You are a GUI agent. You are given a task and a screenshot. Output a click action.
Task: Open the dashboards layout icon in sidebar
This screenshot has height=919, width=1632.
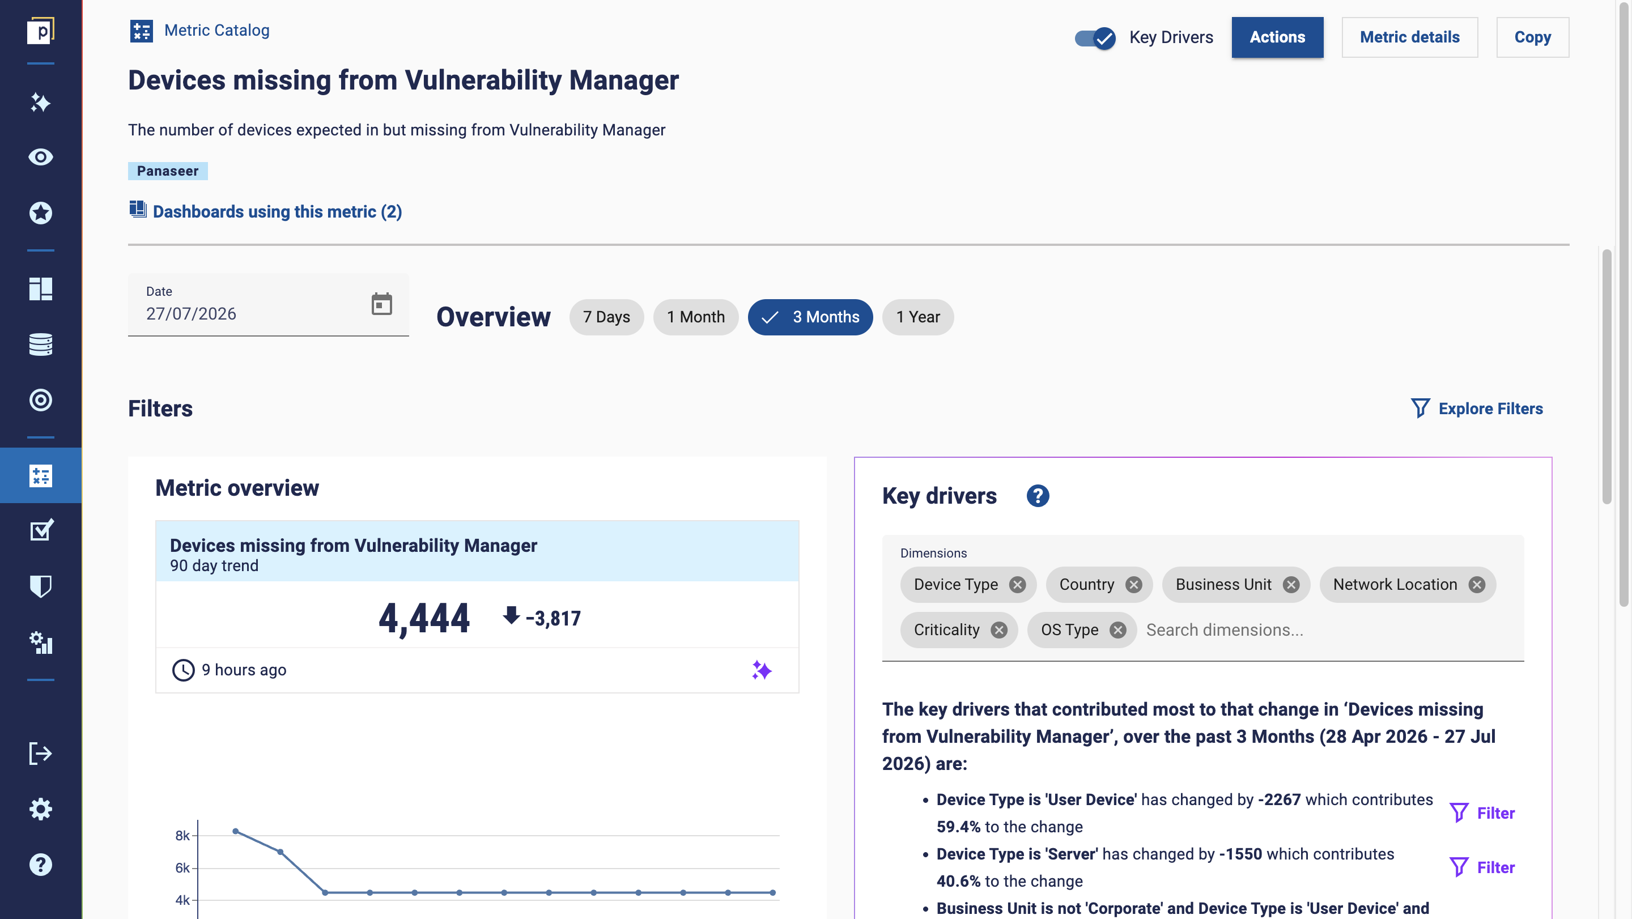click(x=41, y=288)
